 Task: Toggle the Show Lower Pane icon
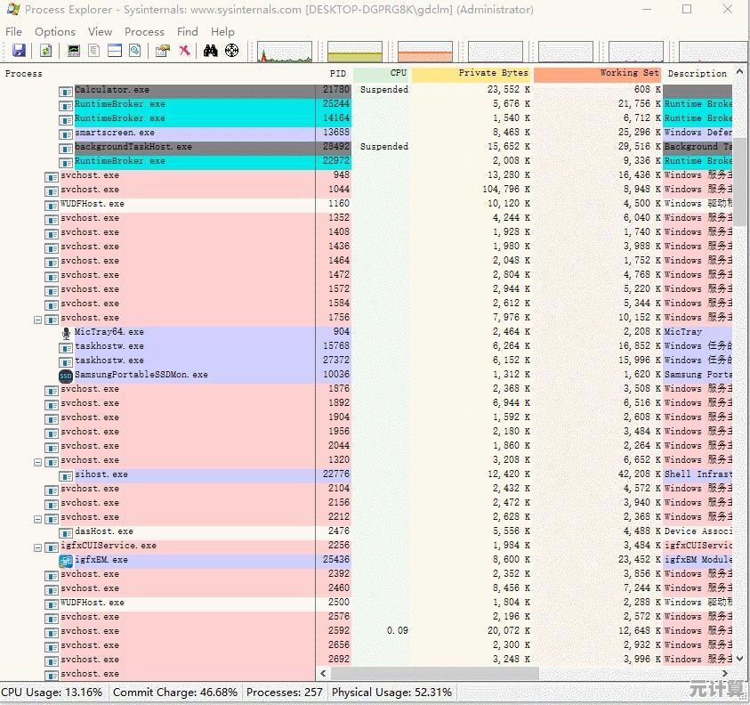(x=114, y=51)
